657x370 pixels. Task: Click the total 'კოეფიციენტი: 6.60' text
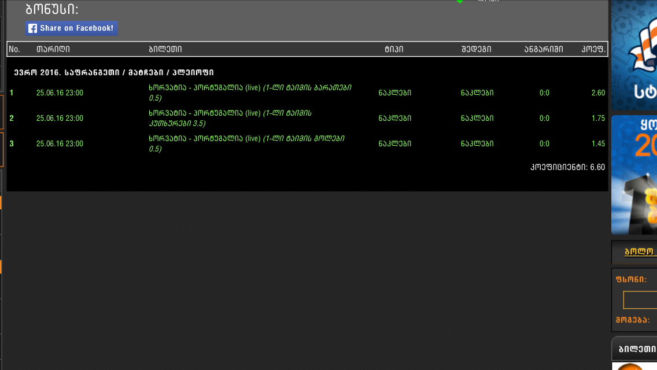(x=568, y=166)
